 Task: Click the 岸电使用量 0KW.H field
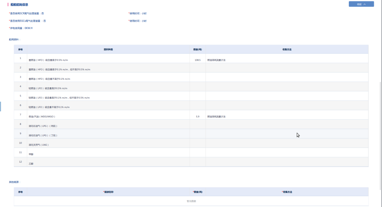pos(21,28)
